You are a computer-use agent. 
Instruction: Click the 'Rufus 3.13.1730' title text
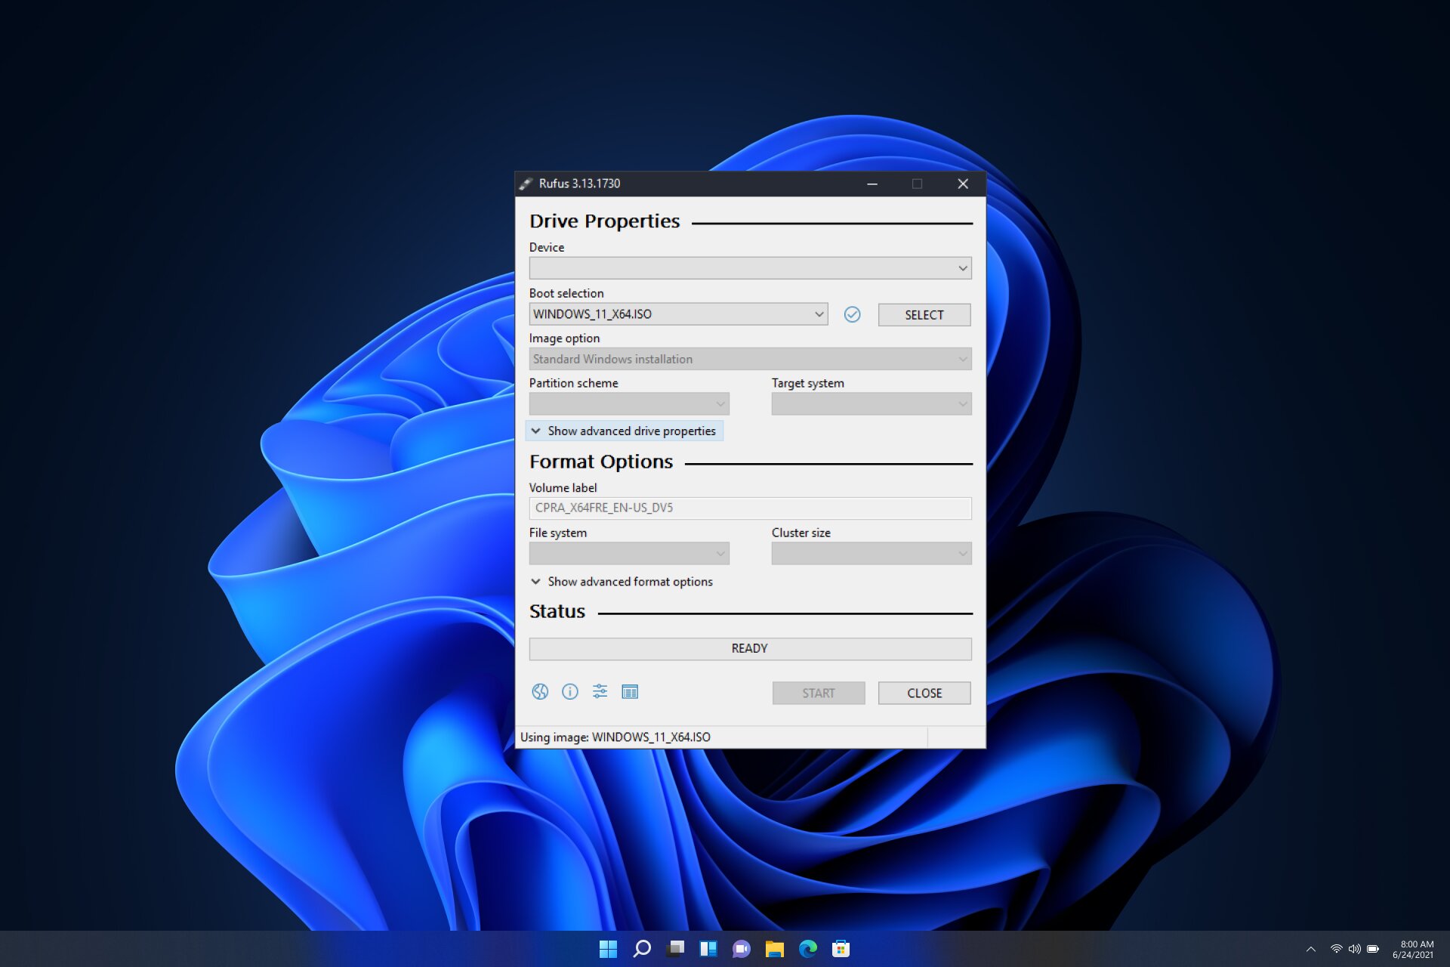point(579,184)
